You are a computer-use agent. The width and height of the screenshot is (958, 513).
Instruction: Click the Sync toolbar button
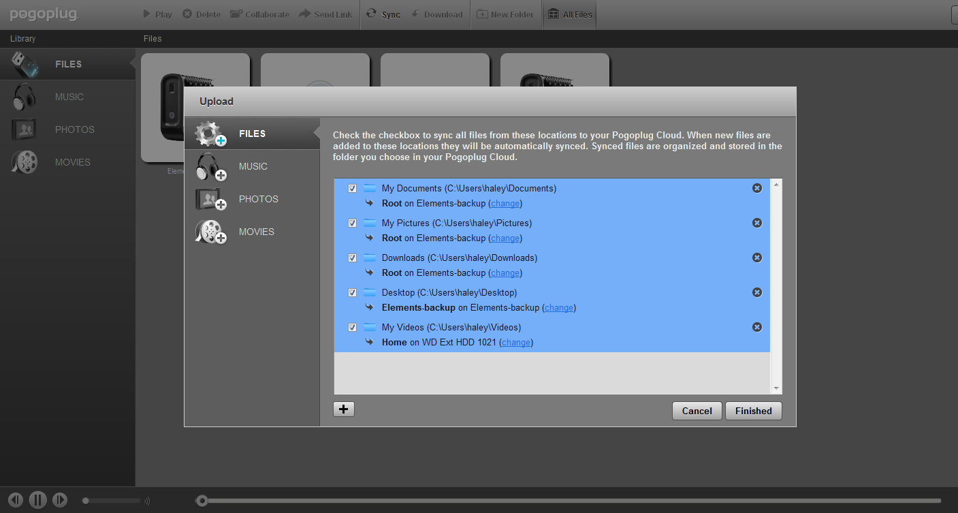383,14
